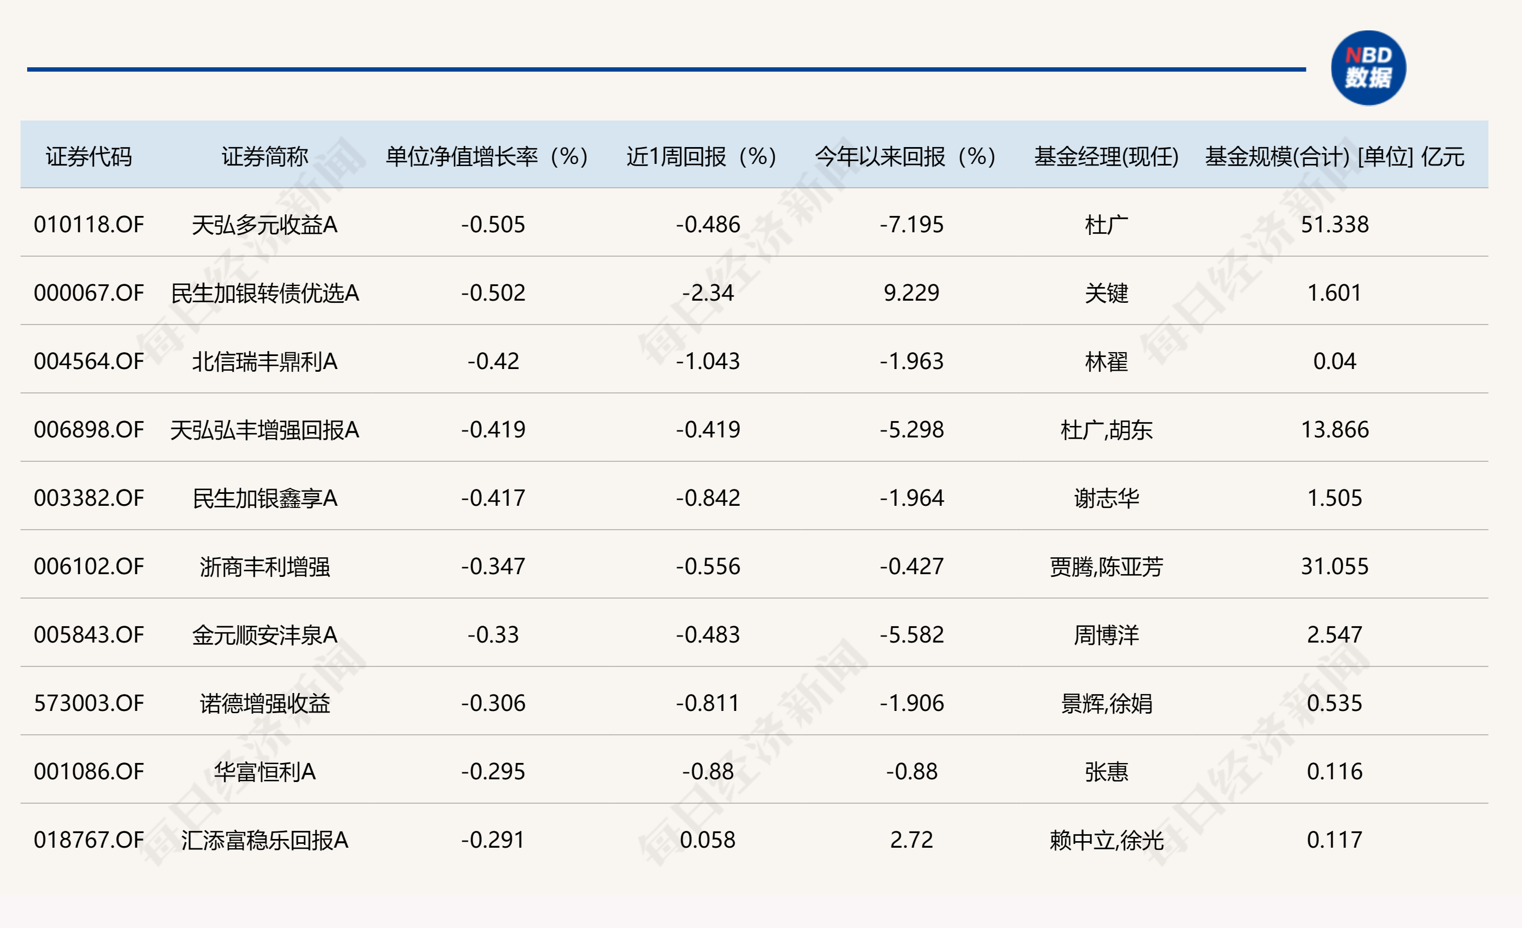The width and height of the screenshot is (1522, 928).
Task: Select fund code 003382.OF
Action: 89,499
